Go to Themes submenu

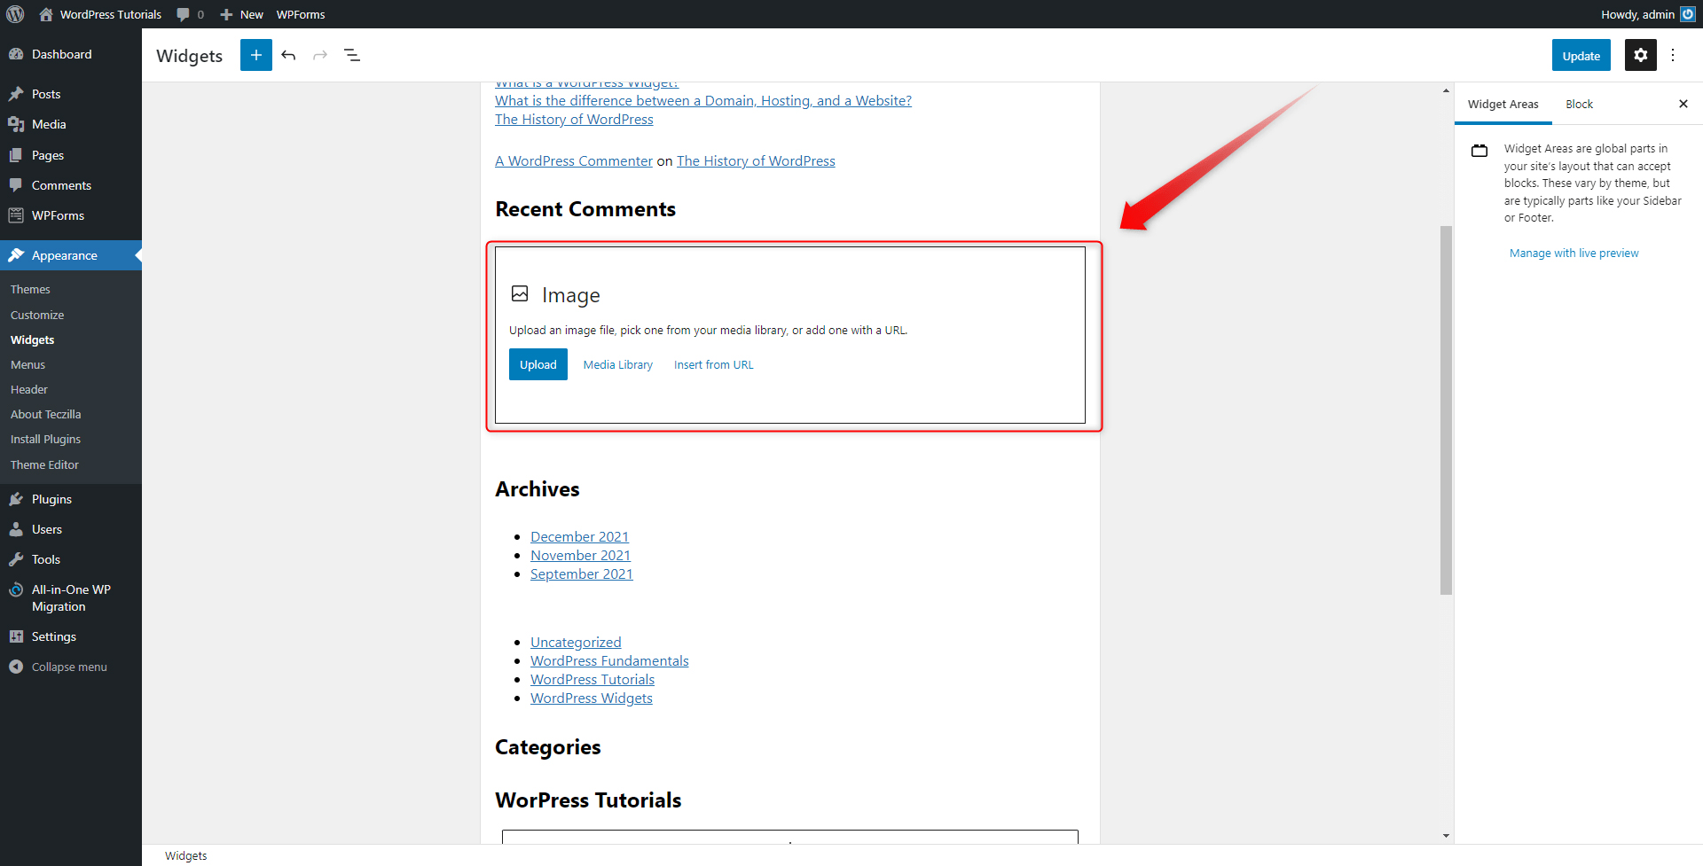30,289
